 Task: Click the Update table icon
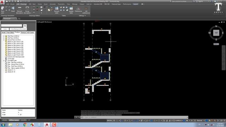pos(71,10)
